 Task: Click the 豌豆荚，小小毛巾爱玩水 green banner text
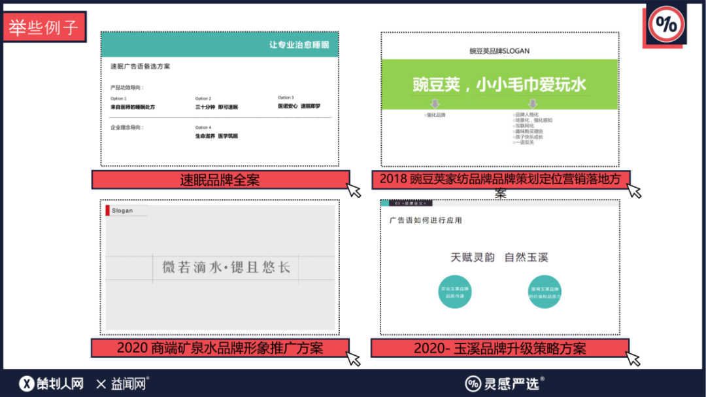[x=499, y=85]
